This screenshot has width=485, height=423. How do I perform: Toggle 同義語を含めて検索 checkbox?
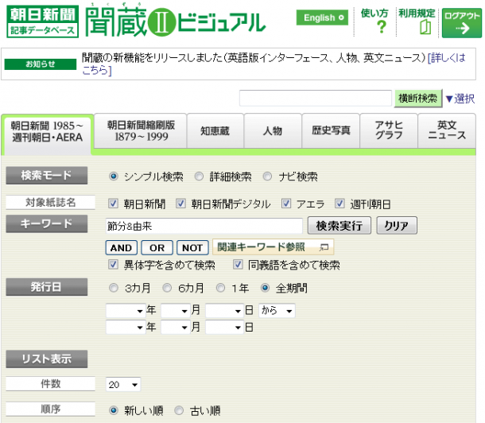pyautogui.click(x=238, y=265)
